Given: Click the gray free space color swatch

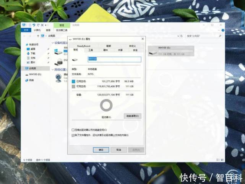Looking at the screenshot, I should click(73, 86).
